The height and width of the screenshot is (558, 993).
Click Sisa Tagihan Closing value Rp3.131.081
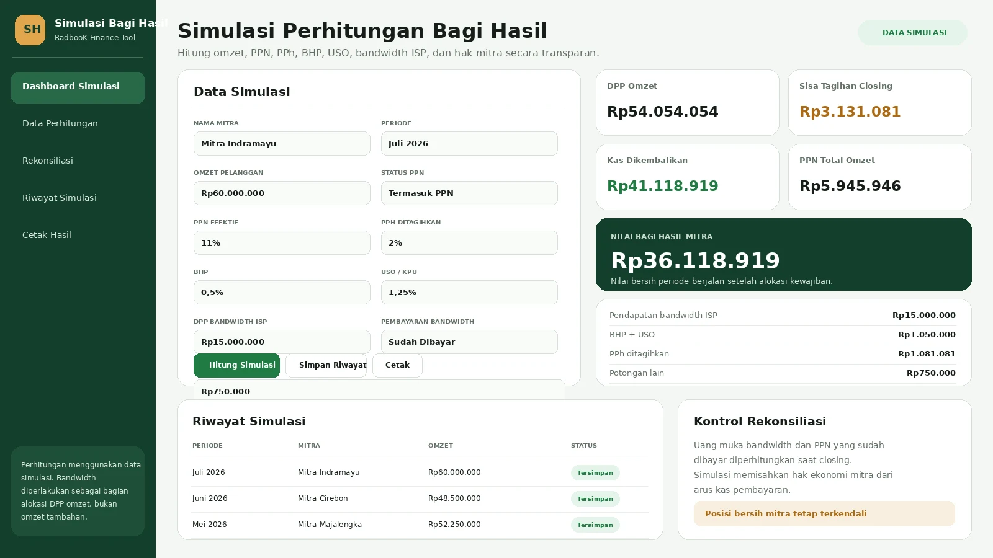(x=850, y=112)
